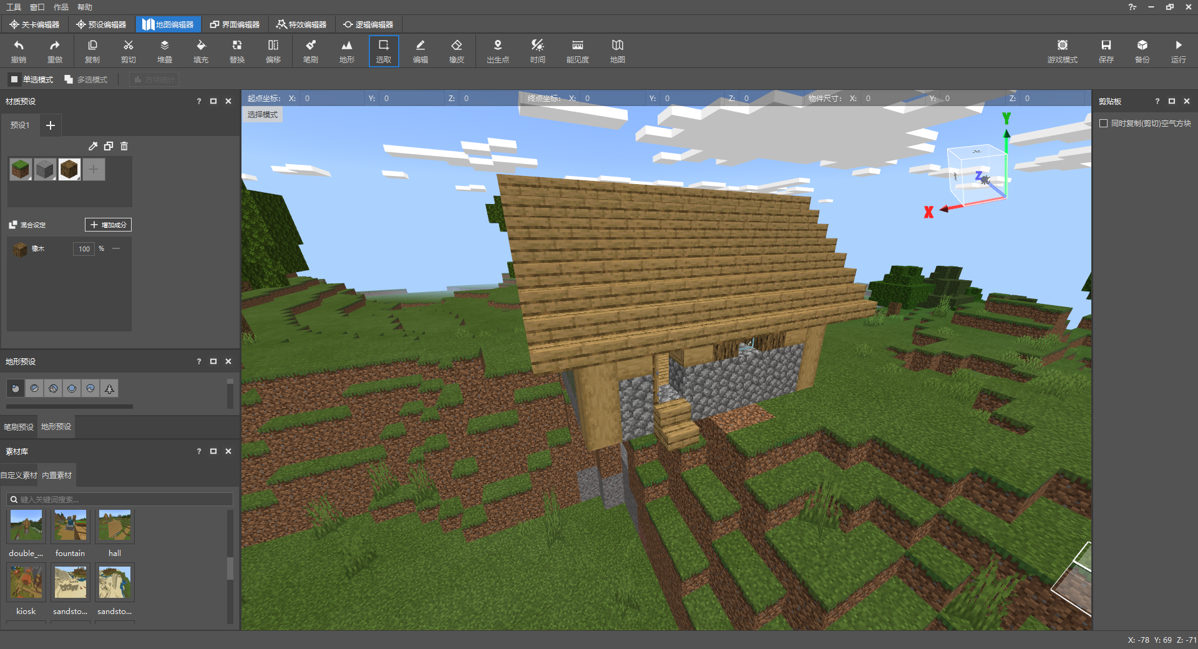Image resolution: width=1198 pixels, height=649 pixels.
Task: Click the disabled 方块统计 button
Action: coord(154,79)
